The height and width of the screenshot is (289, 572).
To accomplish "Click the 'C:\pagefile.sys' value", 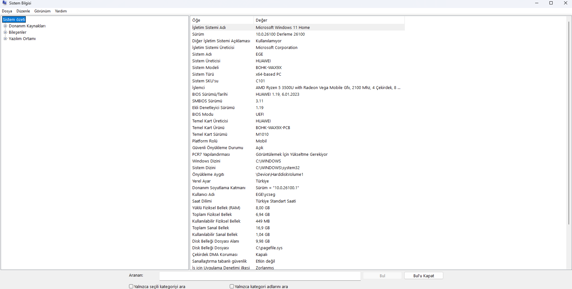I will 269,248.
